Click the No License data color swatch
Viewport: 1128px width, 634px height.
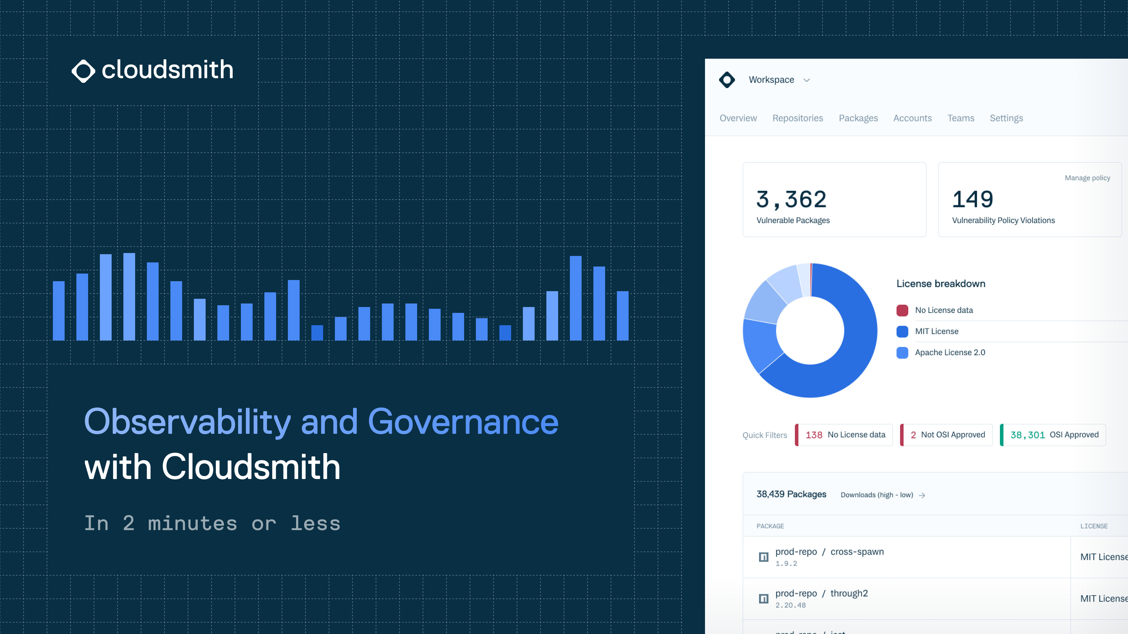(x=902, y=310)
